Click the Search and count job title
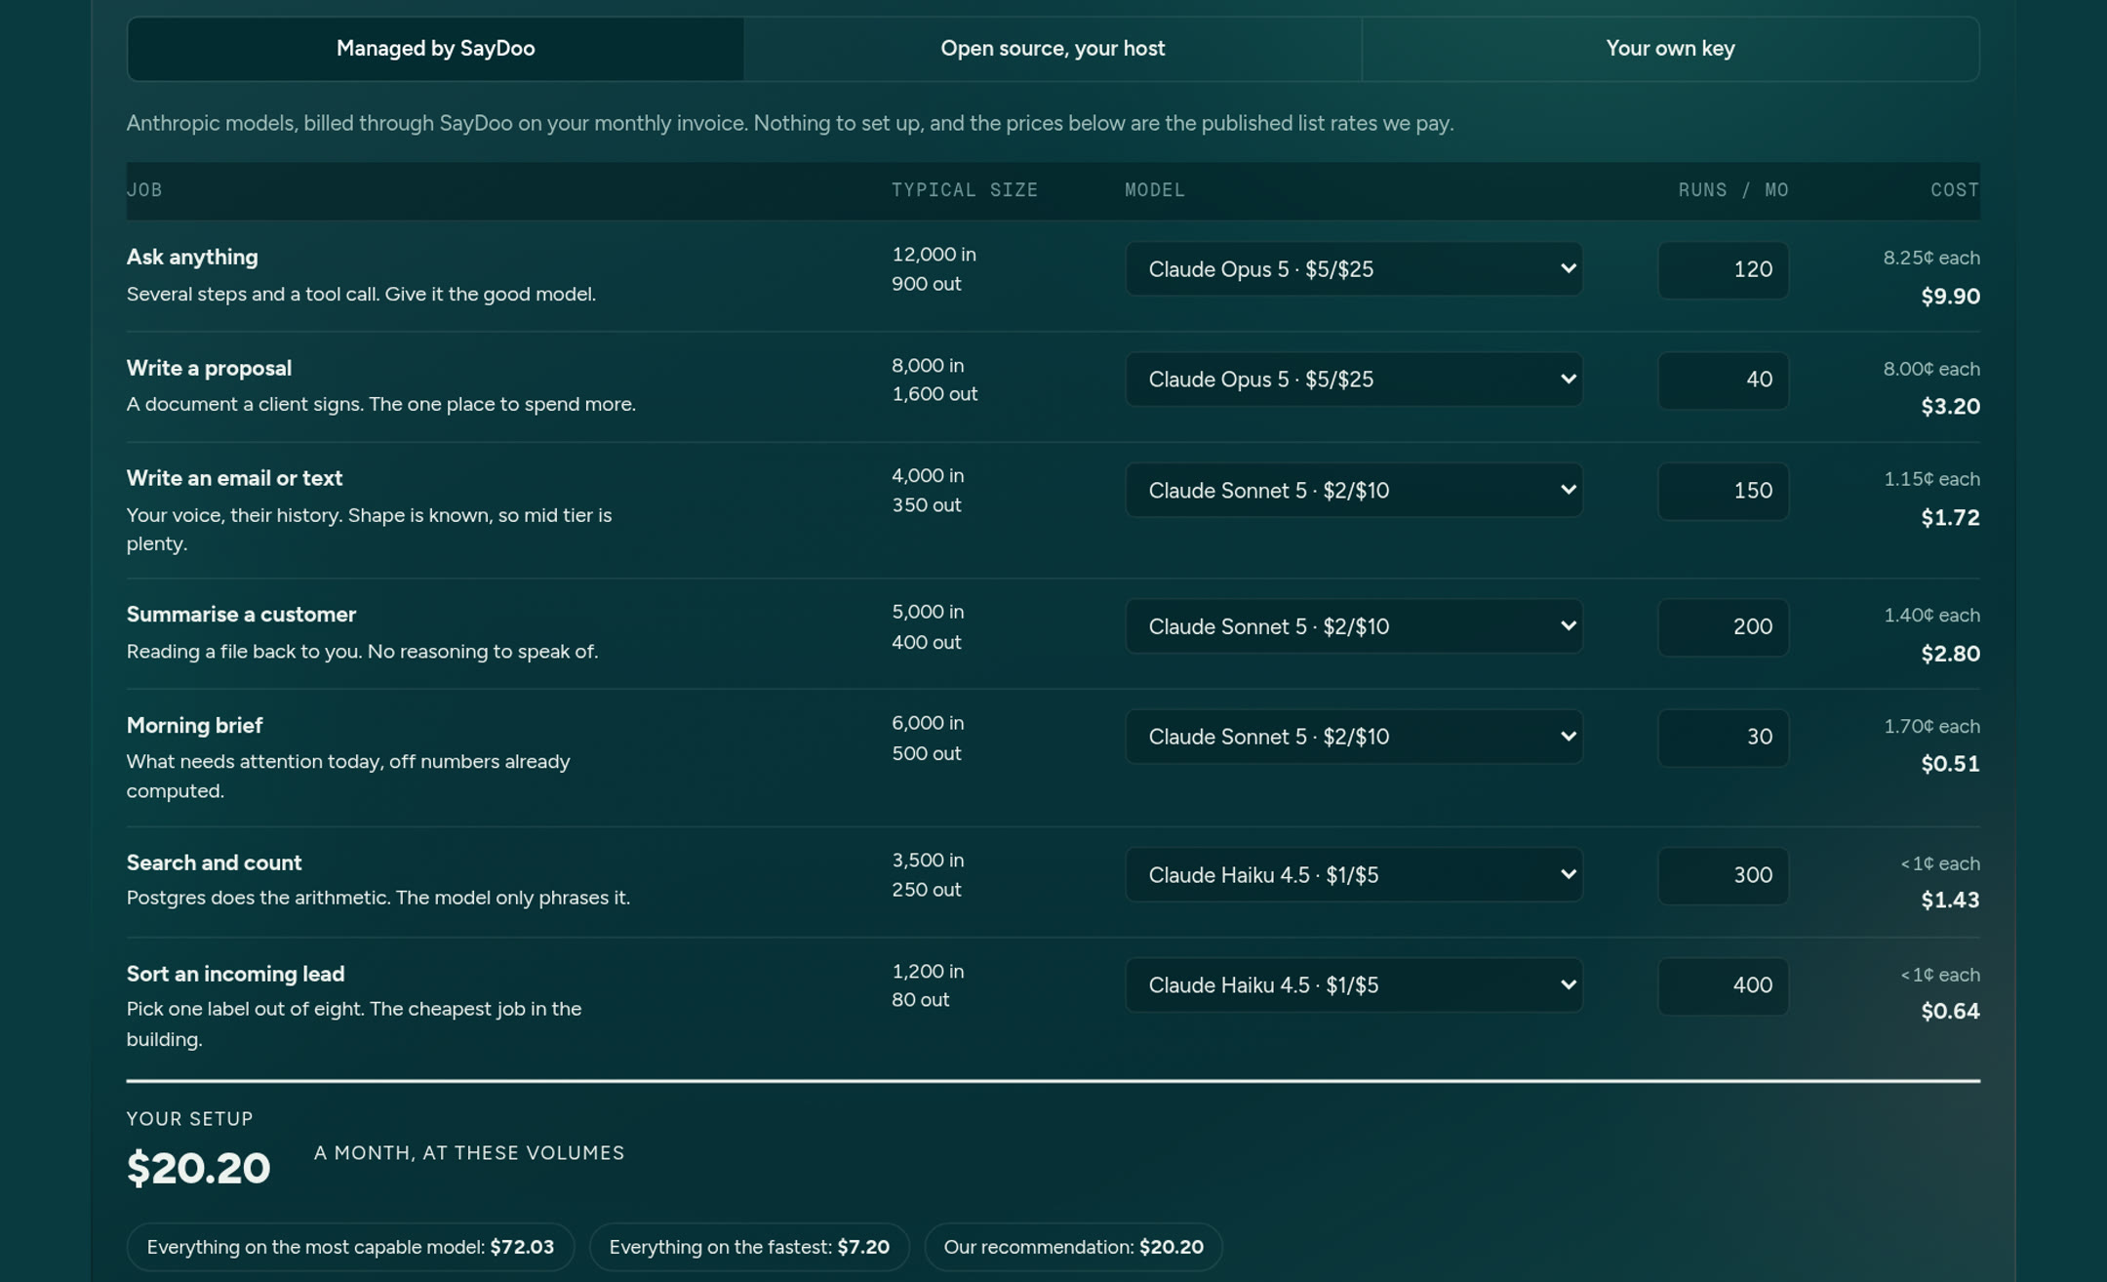This screenshot has height=1282, width=2107. click(214, 862)
